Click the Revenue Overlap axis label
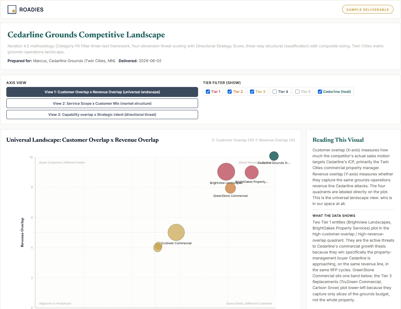This screenshot has width=401, height=309. click(x=22, y=232)
